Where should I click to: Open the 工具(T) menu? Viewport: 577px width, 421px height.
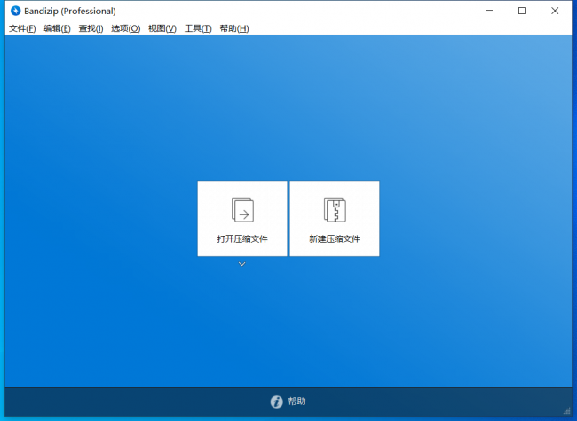tap(198, 28)
